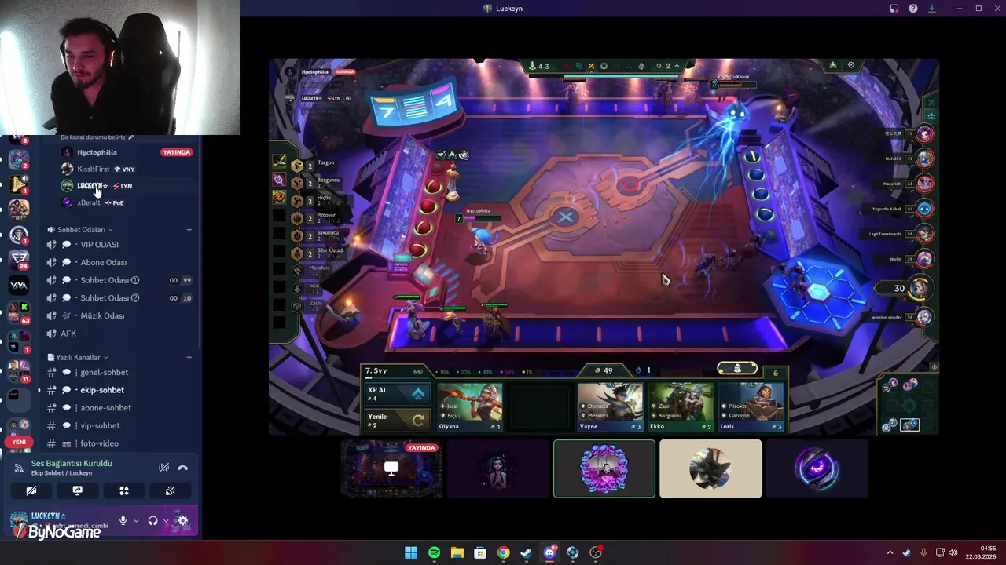Collapse Yazılı Kanallar category
Image resolution: width=1006 pixels, height=565 pixels.
tap(78, 357)
